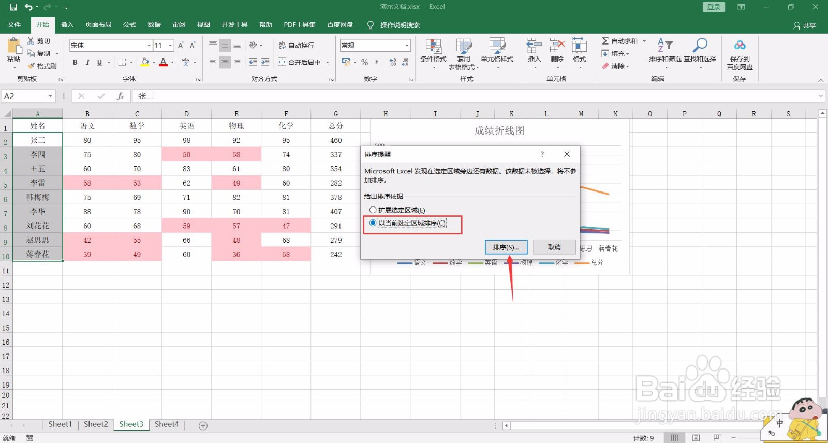Expand the formula bar
Viewport: 828px width, 443px height.
(x=821, y=96)
